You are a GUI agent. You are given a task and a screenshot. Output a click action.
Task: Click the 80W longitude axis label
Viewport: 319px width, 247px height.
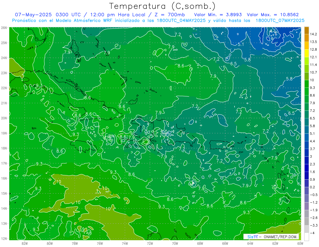50,243
